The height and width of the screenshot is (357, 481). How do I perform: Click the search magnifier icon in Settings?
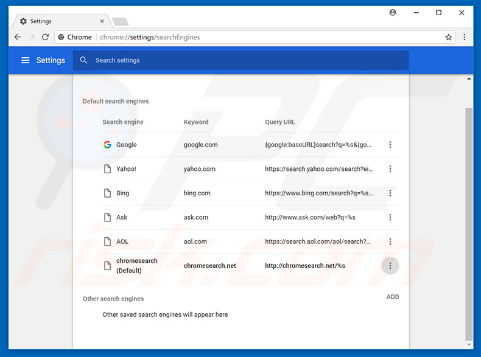pos(83,60)
